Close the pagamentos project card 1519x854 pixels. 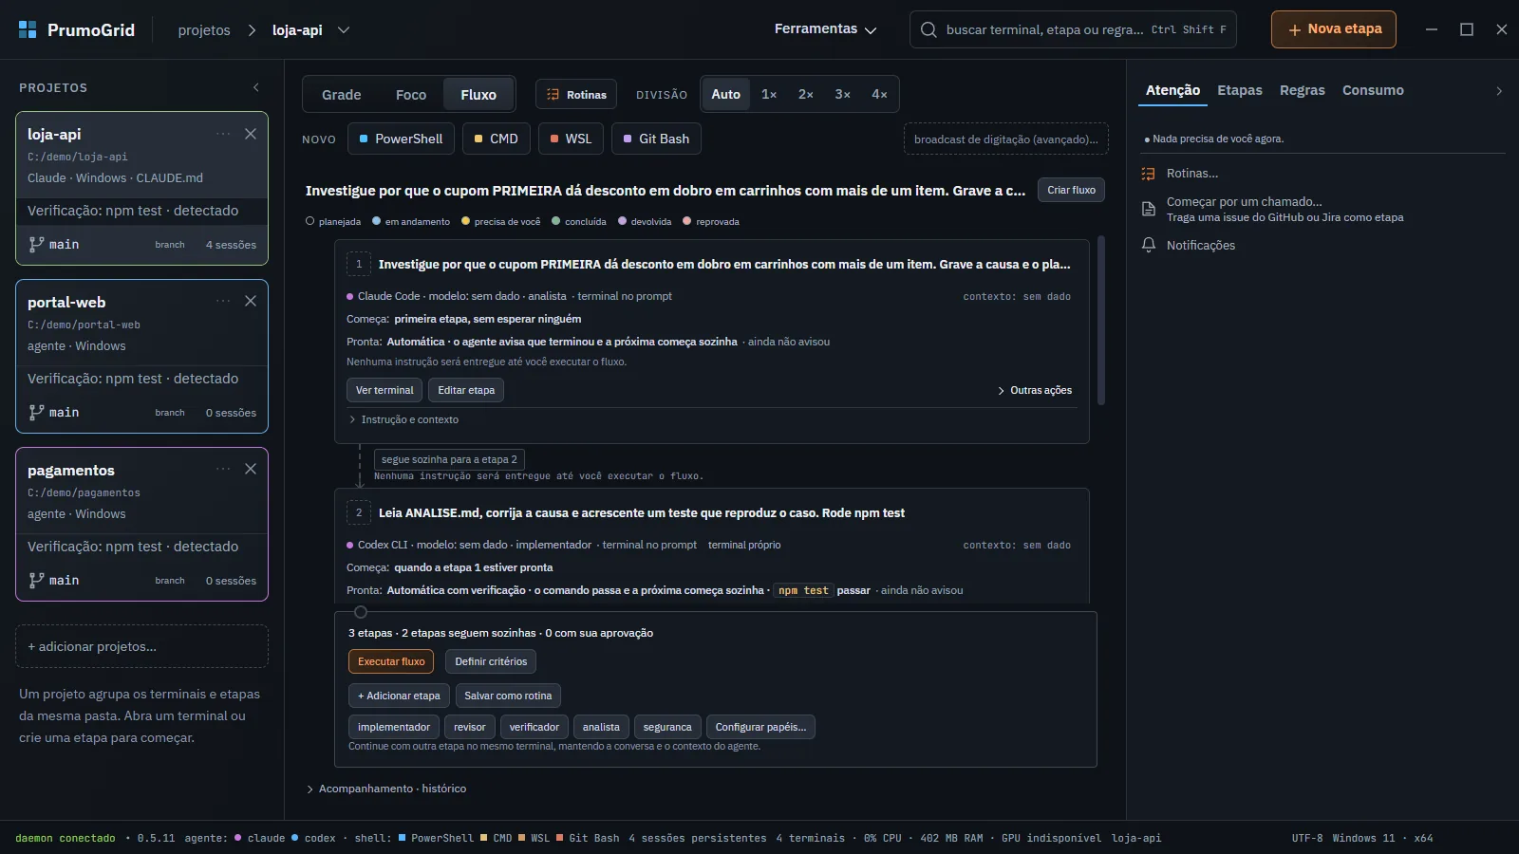point(251,469)
